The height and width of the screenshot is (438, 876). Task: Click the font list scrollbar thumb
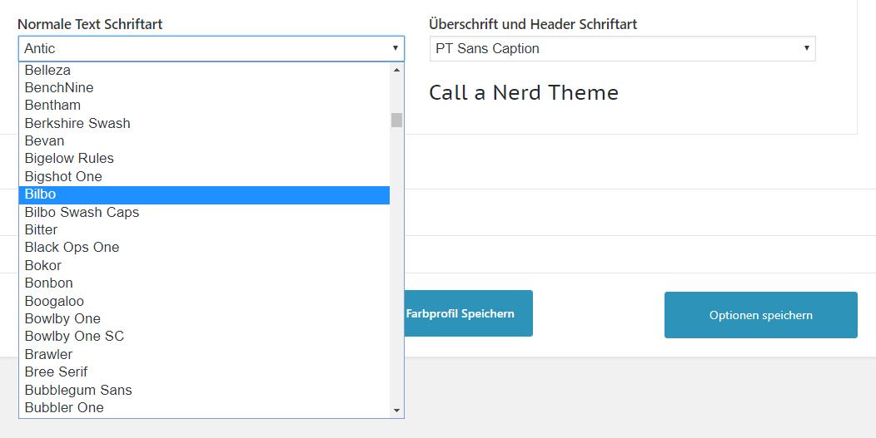[x=396, y=120]
